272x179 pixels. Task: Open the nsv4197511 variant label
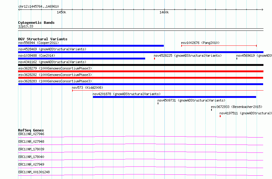pos(246,113)
